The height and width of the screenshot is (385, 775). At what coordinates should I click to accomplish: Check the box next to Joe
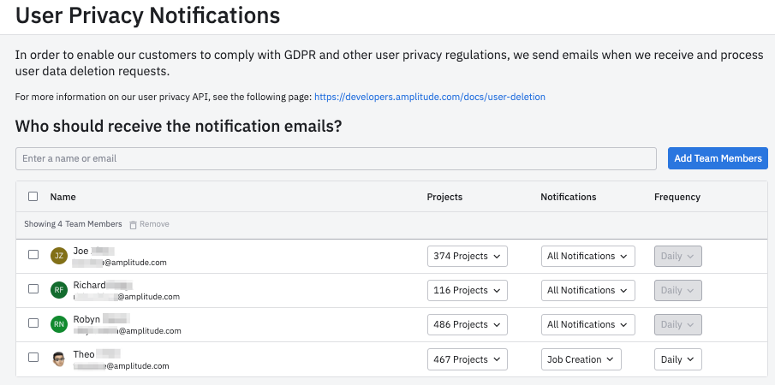[33, 255]
